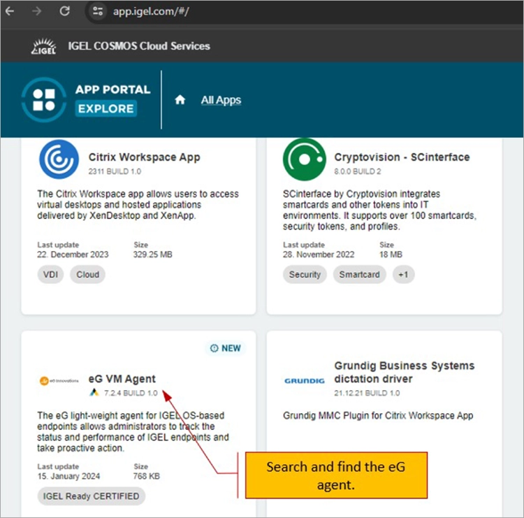Click the browser forward arrow
The height and width of the screenshot is (518, 524).
(37, 11)
